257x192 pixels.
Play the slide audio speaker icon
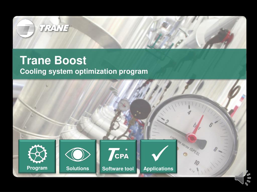pos(243,178)
